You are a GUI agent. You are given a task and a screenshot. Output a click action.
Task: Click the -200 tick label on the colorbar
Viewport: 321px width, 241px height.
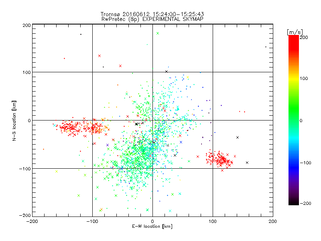pos(305,204)
